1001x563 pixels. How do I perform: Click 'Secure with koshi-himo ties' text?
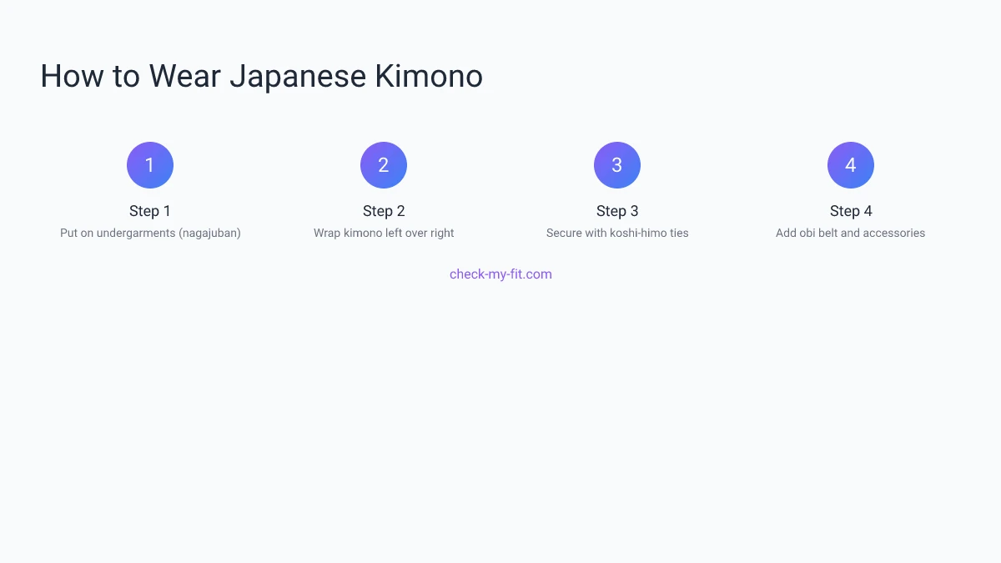(617, 233)
